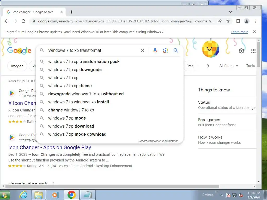The height and width of the screenshot is (200, 267).
Task: Open the taskbar clock and date
Action: 253,195
